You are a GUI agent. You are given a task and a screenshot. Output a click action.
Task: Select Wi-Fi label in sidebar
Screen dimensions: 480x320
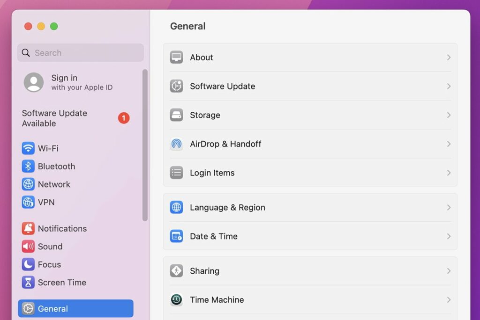tap(48, 149)
